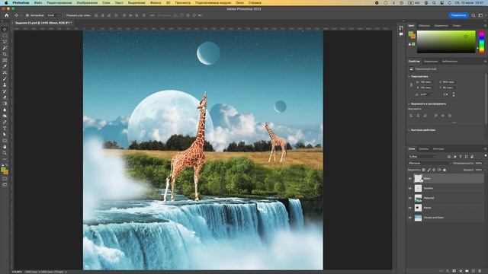Click the lock image pixels brush icon
The width and height of the screenshot is (488, 274).
point(429,170)
